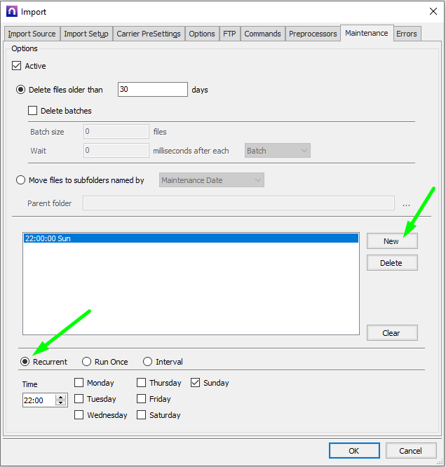Choose the Run Once radio button
Screen dimensions: 446x467
[87, 362]
